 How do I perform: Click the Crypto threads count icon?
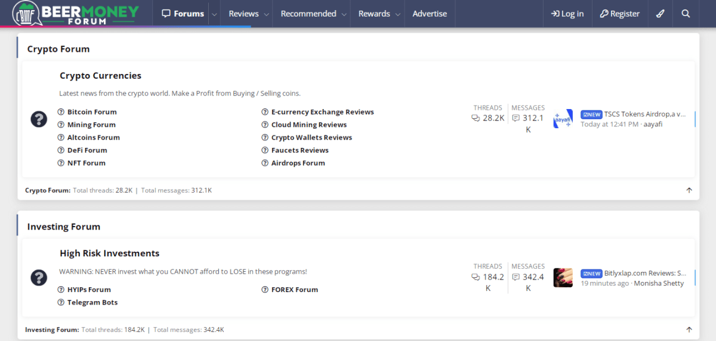click(476, 118)
